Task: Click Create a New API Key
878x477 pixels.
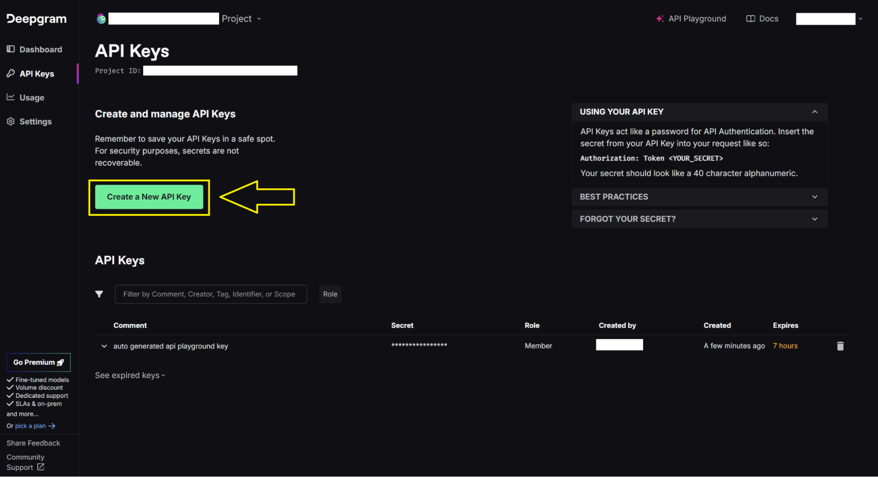Action: pos(149,197)
